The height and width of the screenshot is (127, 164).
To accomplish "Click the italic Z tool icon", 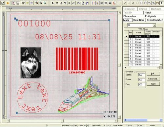I will [x=83, y=3].
